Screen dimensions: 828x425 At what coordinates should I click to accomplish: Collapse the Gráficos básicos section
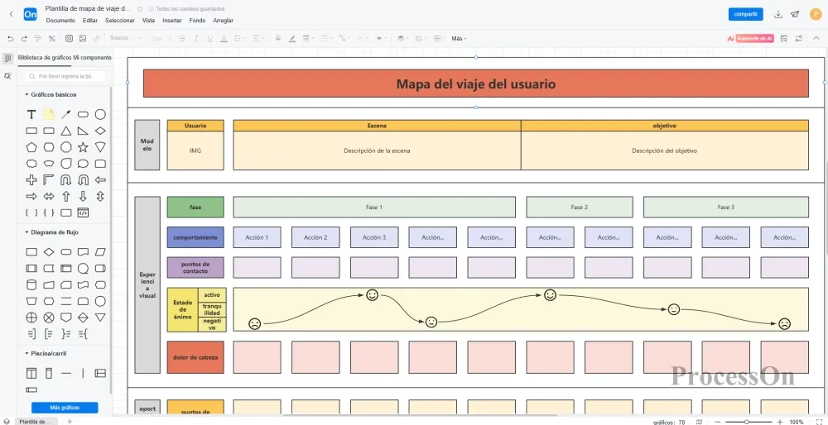point(26,94)
